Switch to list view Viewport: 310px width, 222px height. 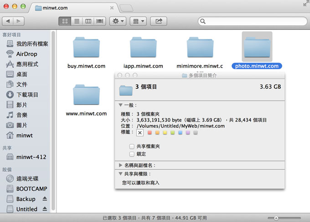[77, 21]
